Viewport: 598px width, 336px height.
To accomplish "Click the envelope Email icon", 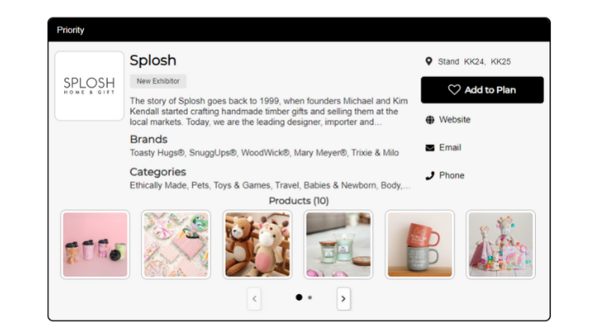I will 430,147.
